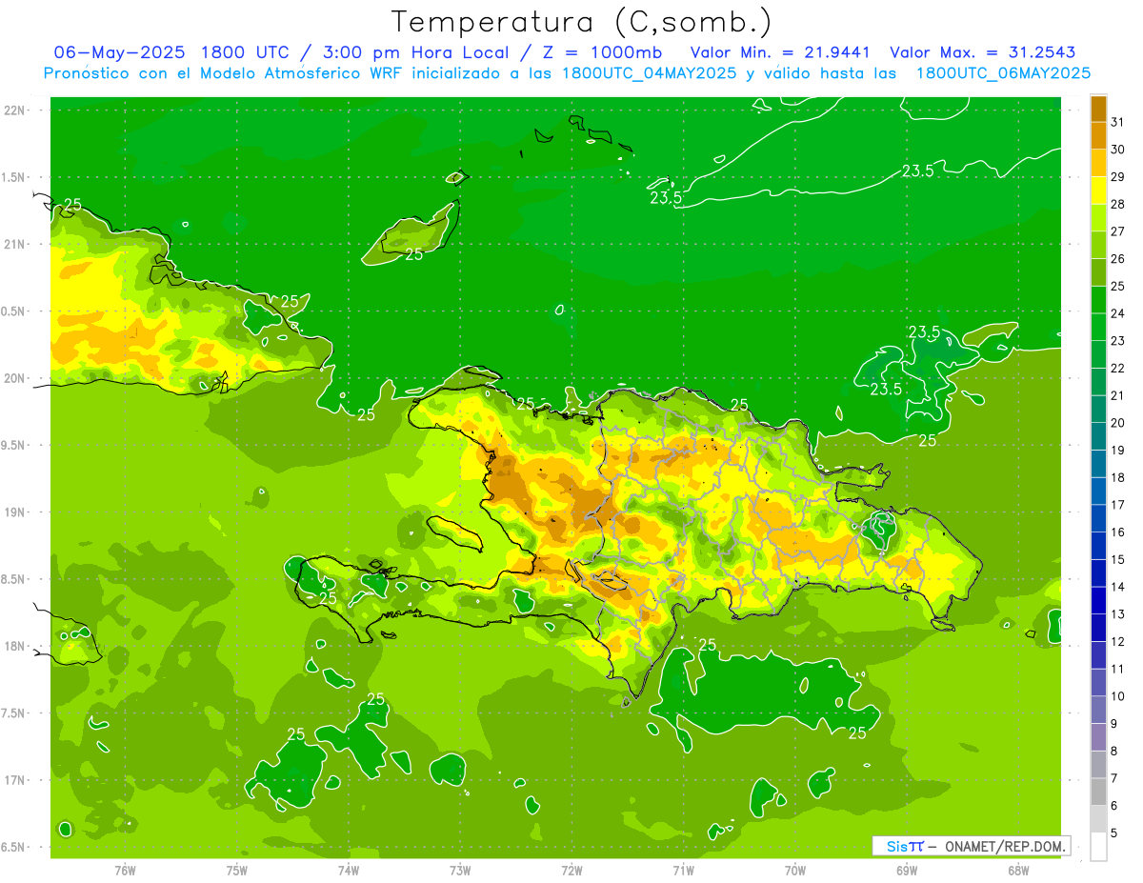This screenshot has width=1143, height=883.
Task: Click the colorbar label '31'
Action: click(1118, 122)
